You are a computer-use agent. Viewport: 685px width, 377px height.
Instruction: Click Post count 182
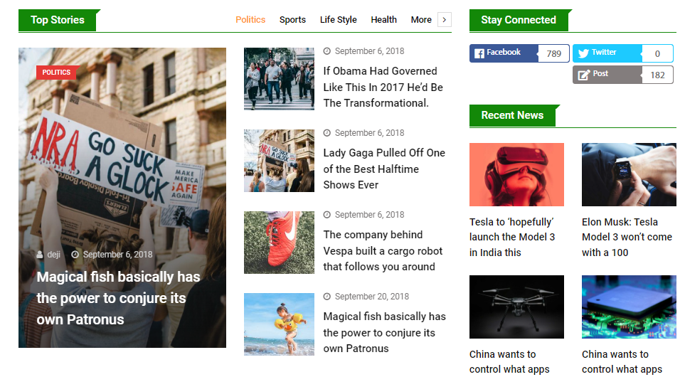pyautogui.click(x=657, y=75)
